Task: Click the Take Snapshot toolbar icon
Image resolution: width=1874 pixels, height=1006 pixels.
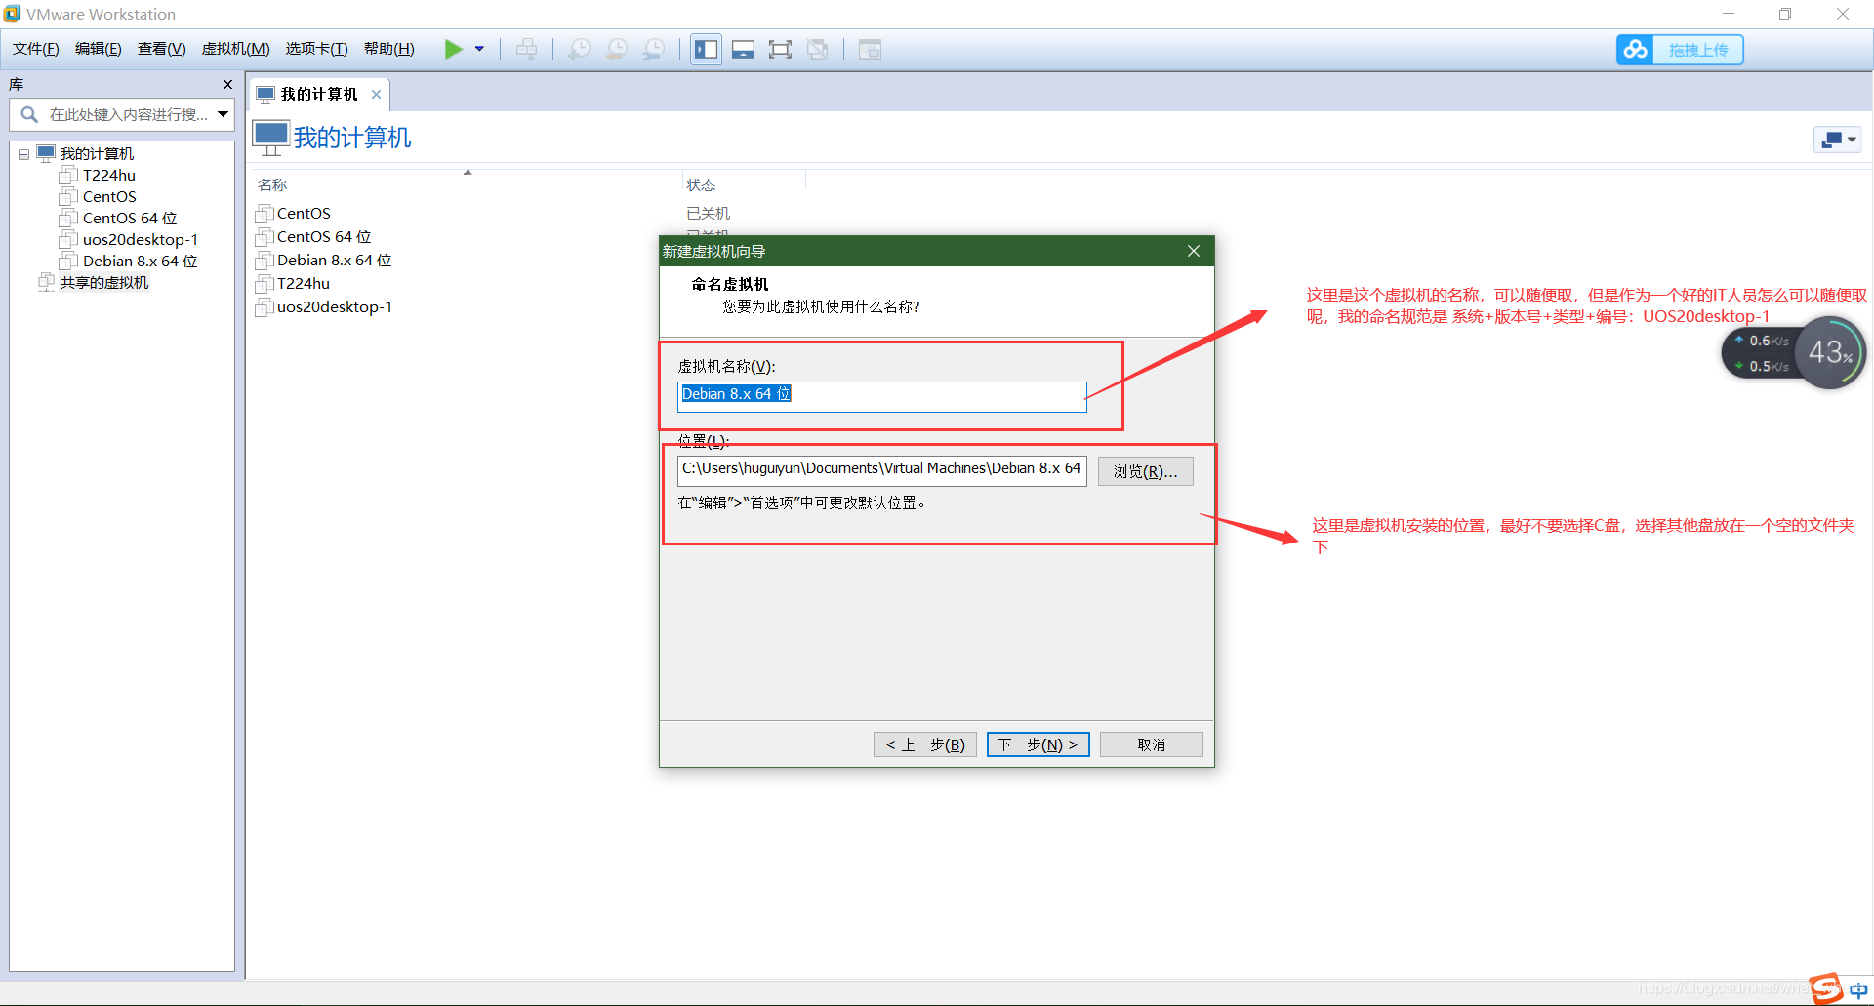Action: click(x=579, y=49)
